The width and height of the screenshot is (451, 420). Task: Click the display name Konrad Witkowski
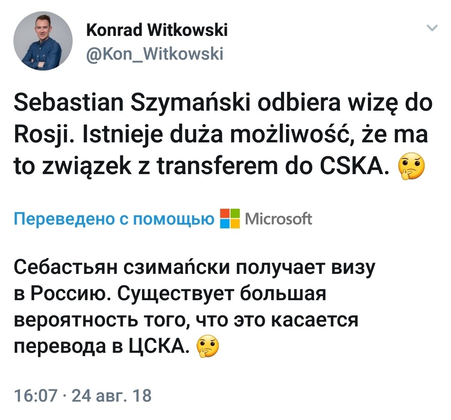pos(157,30)
